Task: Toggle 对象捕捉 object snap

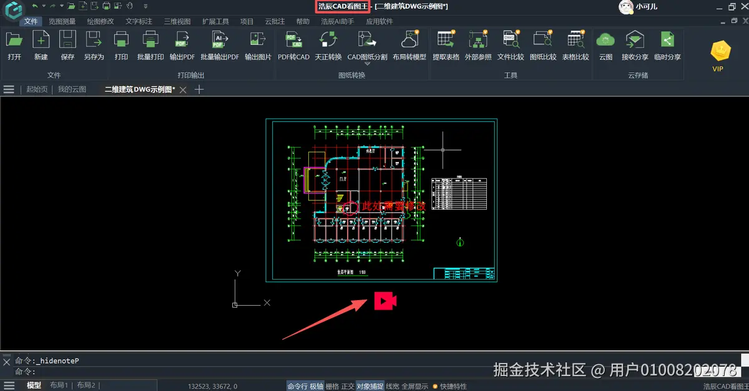Action: pos(370,386)
